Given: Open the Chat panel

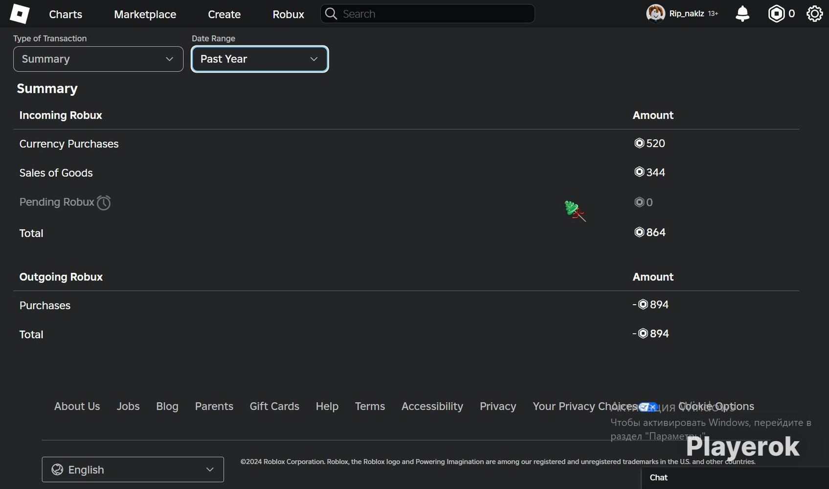Looking at the screenshot, I should pyautogui.click(x=735, y=478).
